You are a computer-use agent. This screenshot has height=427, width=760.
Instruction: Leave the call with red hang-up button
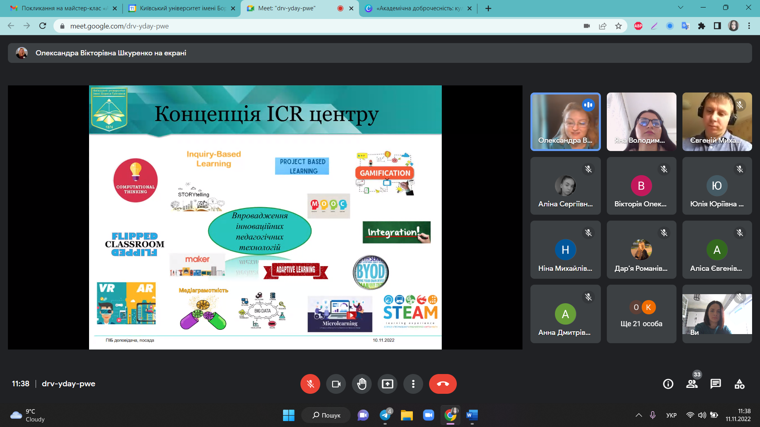pos(443,384)
